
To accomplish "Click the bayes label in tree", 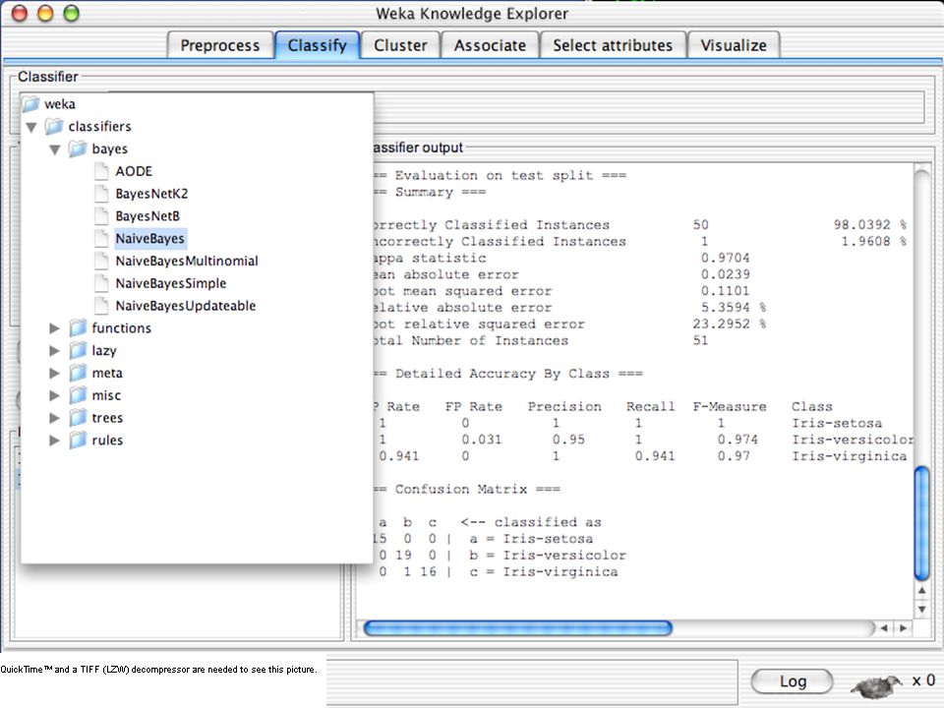I will (109, 148).
